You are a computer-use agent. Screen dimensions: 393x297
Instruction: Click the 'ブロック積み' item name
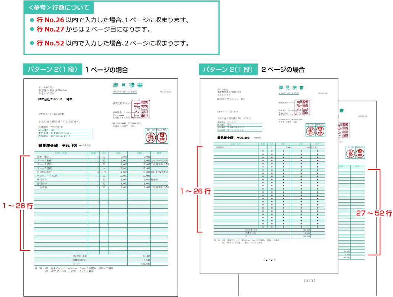point(44,164)
